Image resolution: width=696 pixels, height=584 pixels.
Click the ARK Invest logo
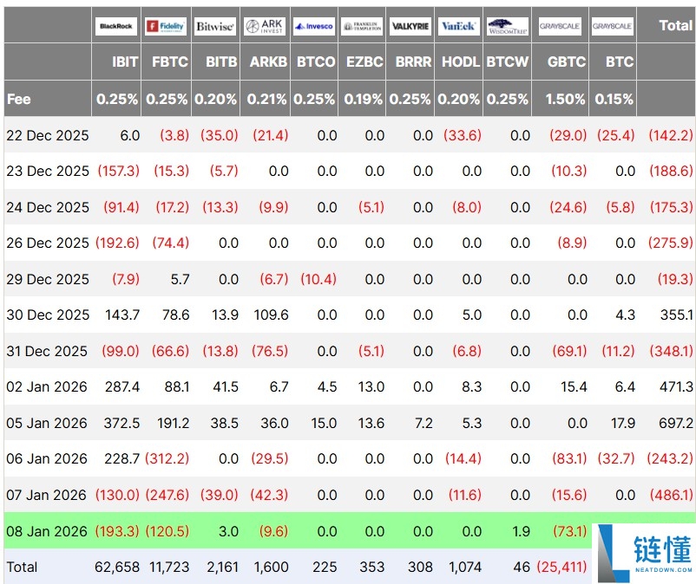click(265, 26)
